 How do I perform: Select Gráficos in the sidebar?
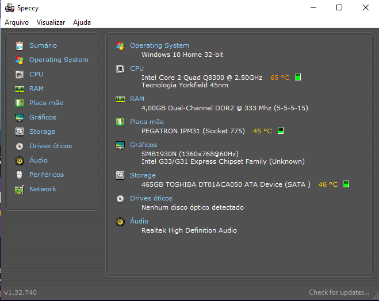43,117
